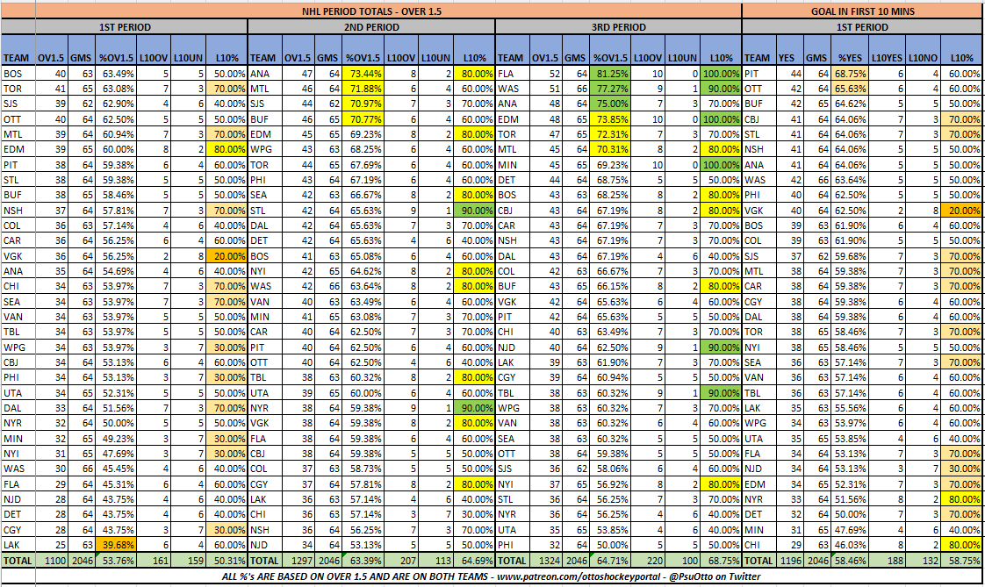The width and height of the screenshot is (985, 587).
Task: Click the 57.81% cell for NSH 1st period
Action: point(116,211)
